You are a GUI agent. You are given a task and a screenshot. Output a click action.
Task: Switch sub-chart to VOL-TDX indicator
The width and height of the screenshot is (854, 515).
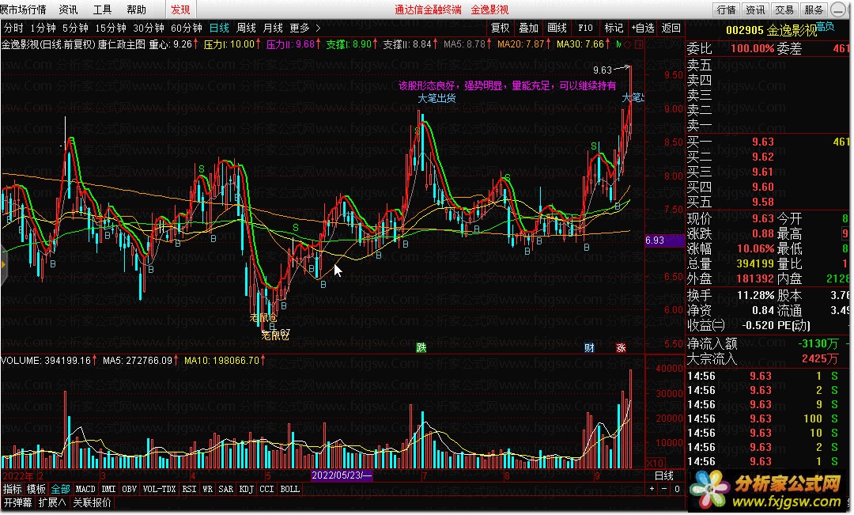(x=159, y=490)
